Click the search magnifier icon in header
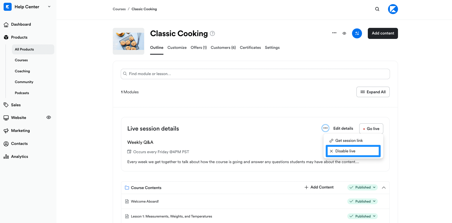 (377, 9)
